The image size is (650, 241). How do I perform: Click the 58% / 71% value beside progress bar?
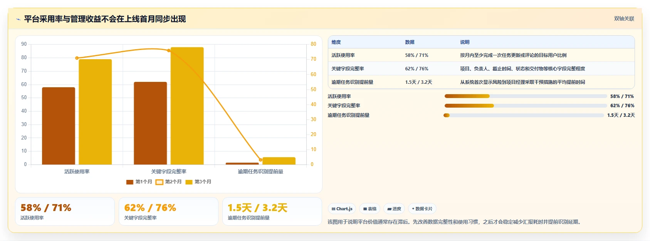point(622,96)
